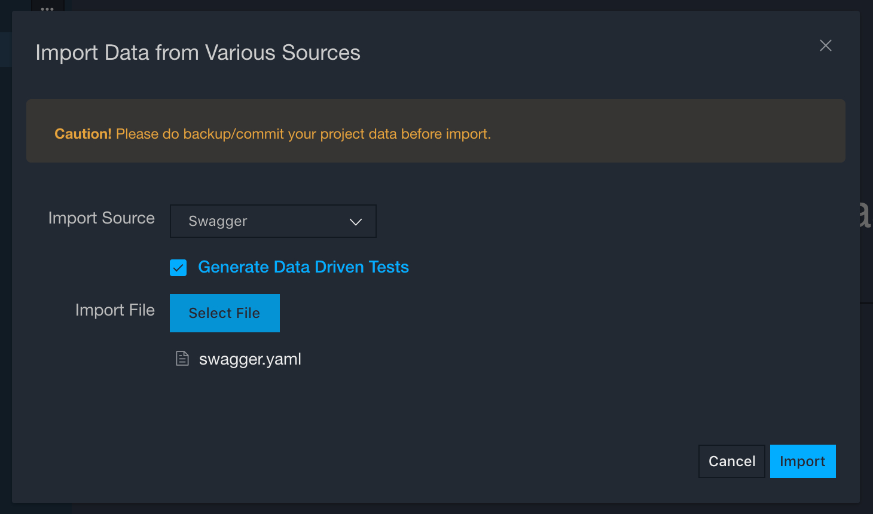The width and height of the screenshot is (873, 514).
Task: Click the blue checkmark next to Generate Tests
Action: pos(178,268)
